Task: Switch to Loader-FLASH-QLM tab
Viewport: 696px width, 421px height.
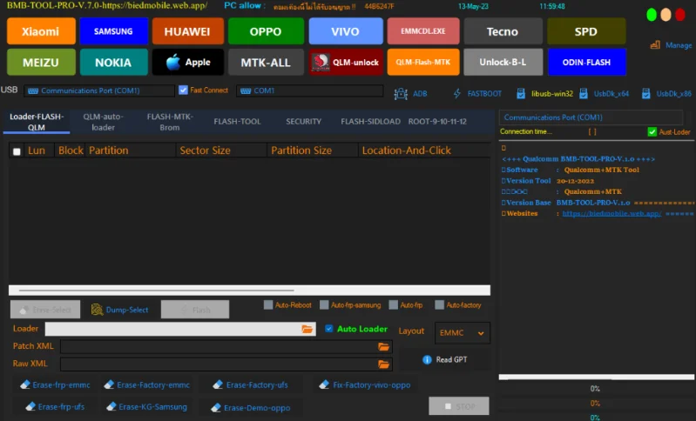Action: (37, 122)
